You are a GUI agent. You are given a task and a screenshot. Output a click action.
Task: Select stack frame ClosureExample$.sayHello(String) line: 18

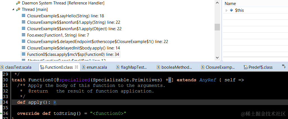point(66,16)
